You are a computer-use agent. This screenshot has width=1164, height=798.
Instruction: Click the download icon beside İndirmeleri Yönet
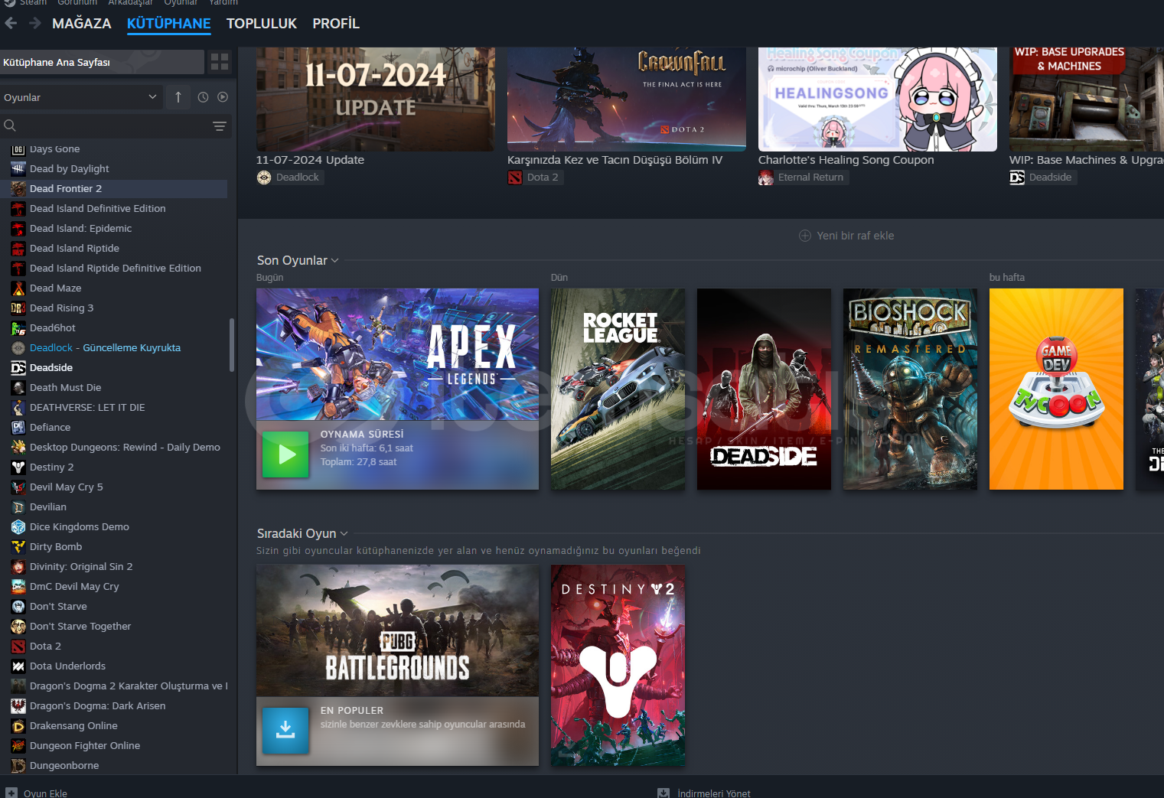point(664,793)
